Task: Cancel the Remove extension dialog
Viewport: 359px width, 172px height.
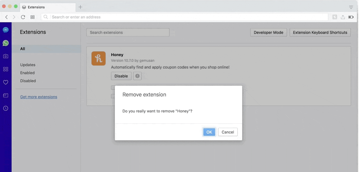Action: tap(228, 132)
